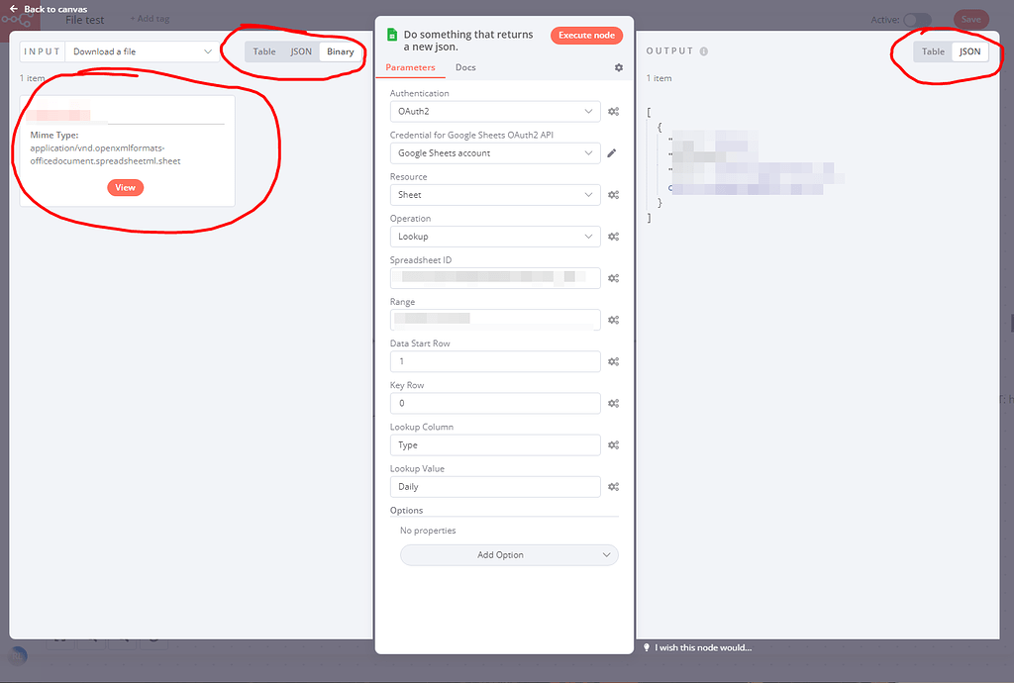
Task: Switch the input panel to Binary view
Action: (341, 50)
